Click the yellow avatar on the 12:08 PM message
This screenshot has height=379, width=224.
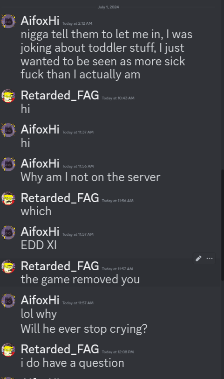(8, 350)
